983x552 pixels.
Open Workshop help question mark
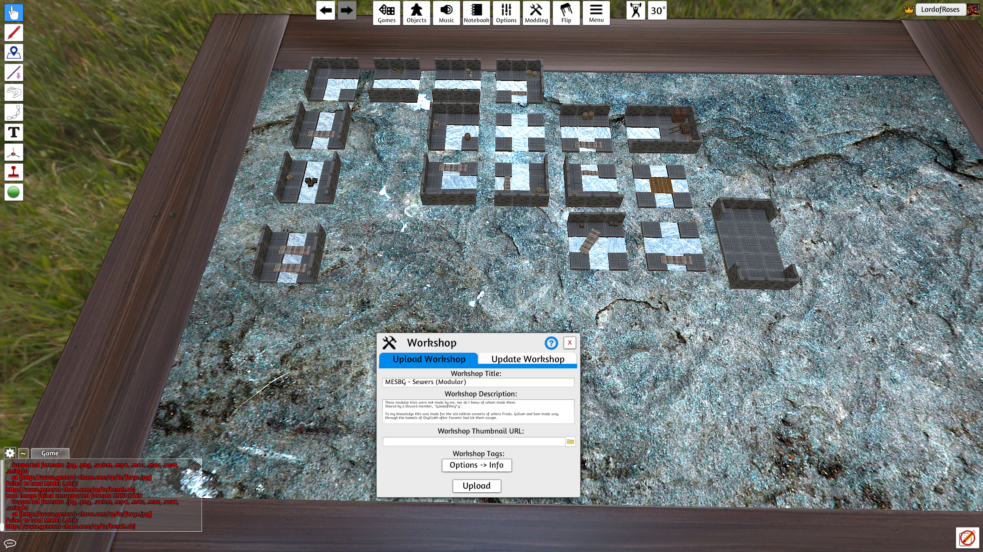(x=551, y=343)
